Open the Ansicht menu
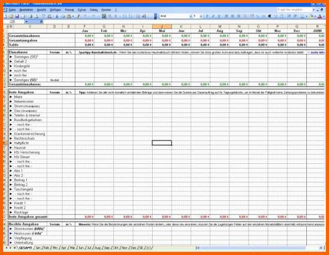This screenshot has width=329, height=255. click(42, 10)
